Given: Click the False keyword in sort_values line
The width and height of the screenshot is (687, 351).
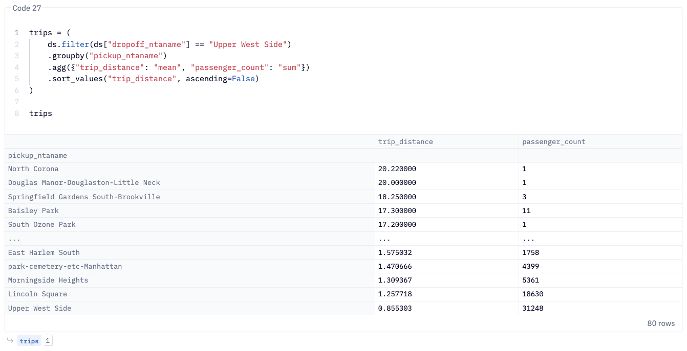Looking at the screenshot, I should [x=243, y=79].
